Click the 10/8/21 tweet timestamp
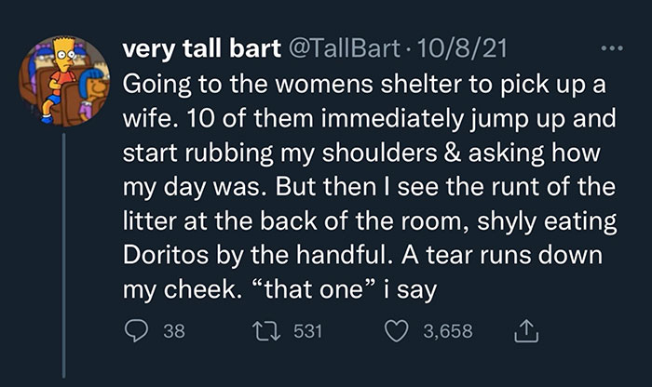The image size is (652, 387). tap(461, 49)
